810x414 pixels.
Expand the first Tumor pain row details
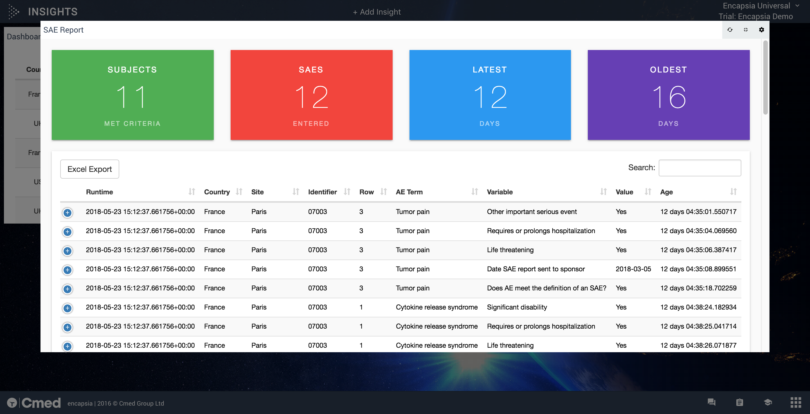(x=67, y=213)
